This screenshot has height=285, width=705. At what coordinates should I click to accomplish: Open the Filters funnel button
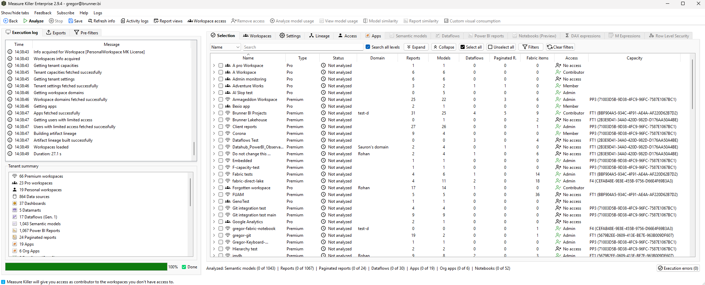pos(530,47)
